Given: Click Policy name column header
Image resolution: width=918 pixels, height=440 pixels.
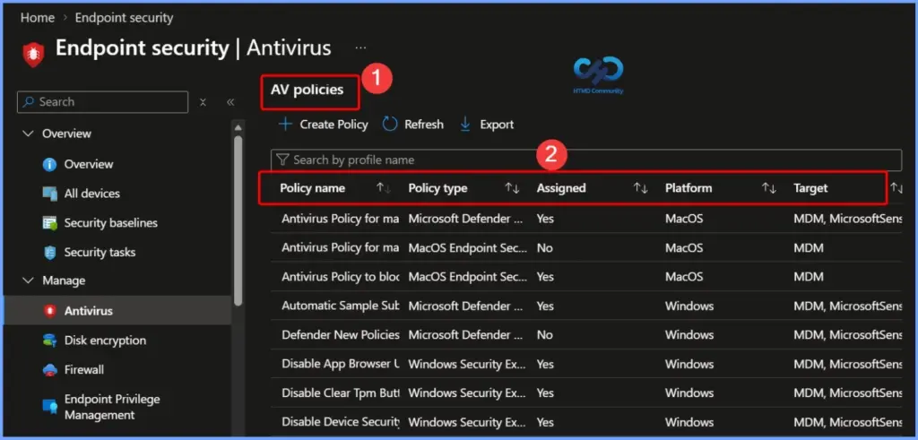Looking at the screenshot, I should point(312,188).
